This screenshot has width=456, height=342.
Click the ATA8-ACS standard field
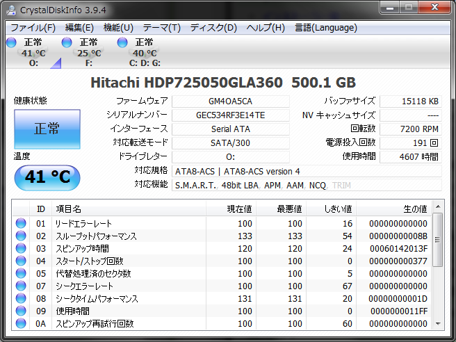[307, 171]
